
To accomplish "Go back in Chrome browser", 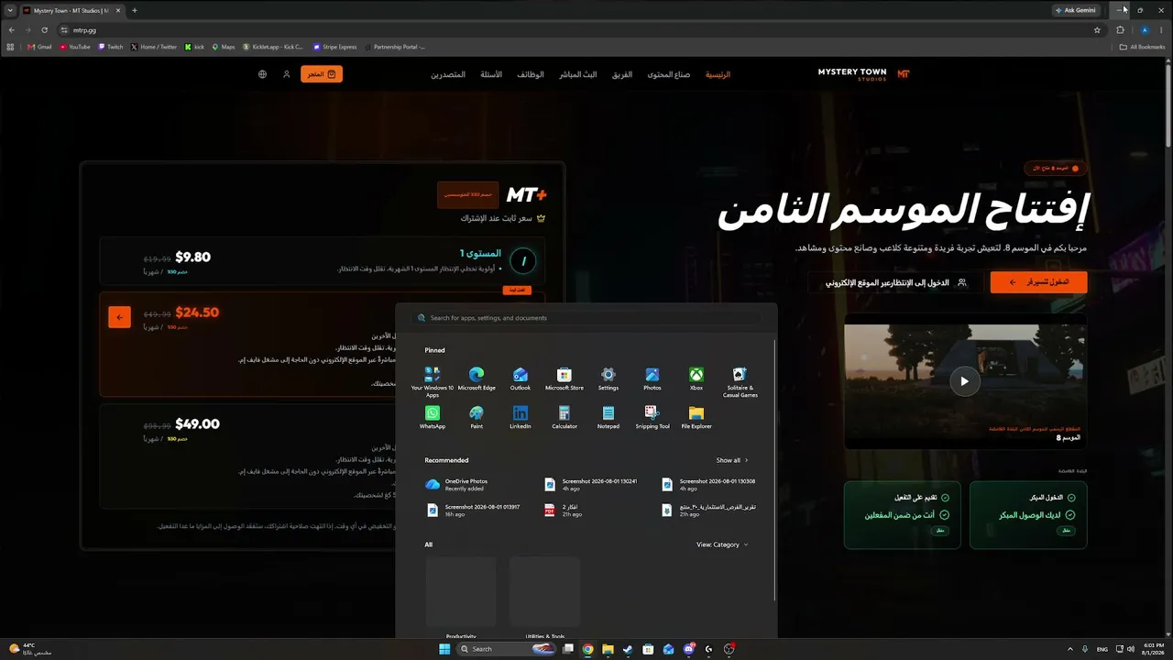I will 11,30.
